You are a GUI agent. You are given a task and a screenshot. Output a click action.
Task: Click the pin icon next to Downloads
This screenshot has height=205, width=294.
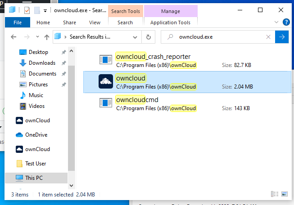[64, 63]
